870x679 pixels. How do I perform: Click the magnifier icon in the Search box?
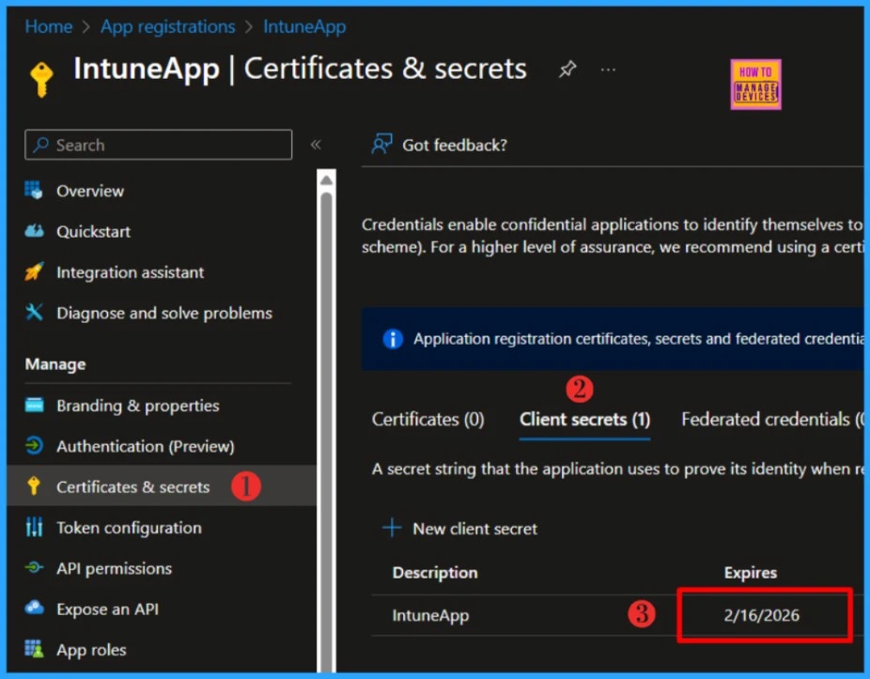tap(41, 145)
